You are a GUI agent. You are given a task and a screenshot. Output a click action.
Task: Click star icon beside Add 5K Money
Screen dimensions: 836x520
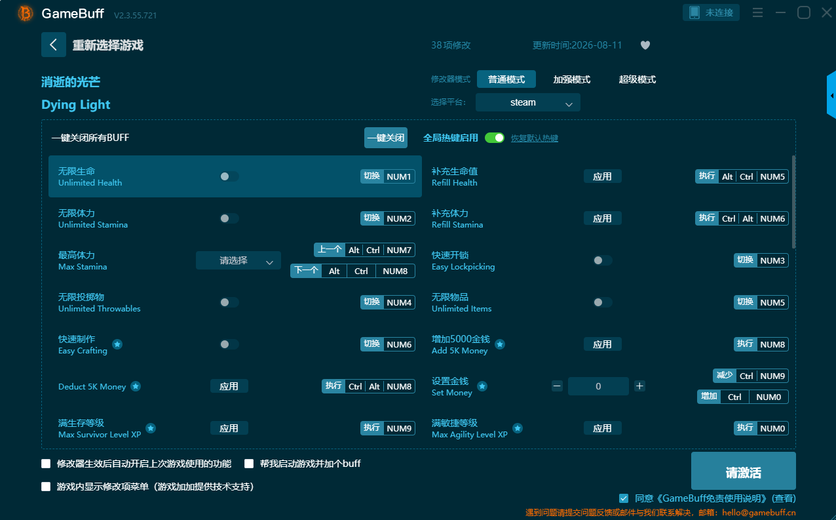click(500, 344)
